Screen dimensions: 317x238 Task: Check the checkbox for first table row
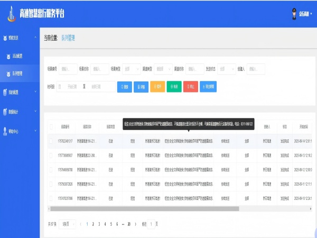pyautogui.click(x=51, y=141)
